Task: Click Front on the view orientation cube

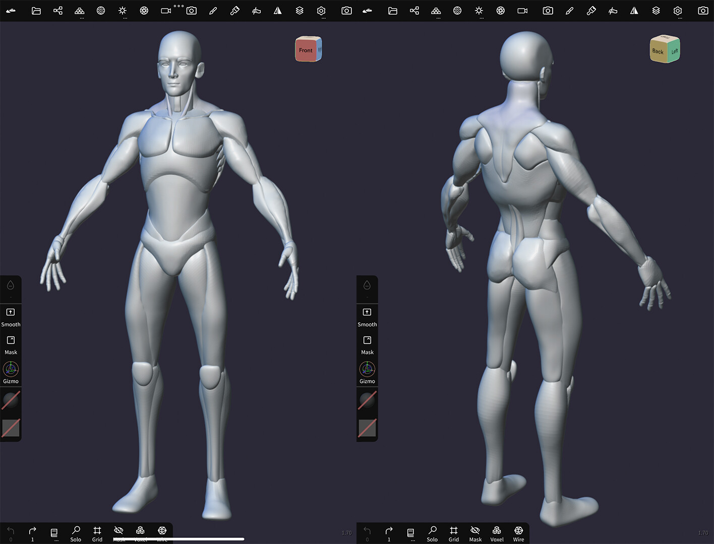Action: point(306,50)
